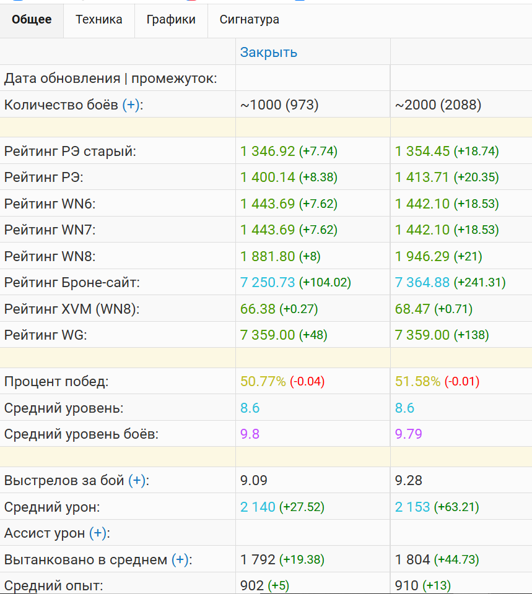Open the Техника tab
The width and height of the screenshot is (532, 594).
click(x=99, y=20)
